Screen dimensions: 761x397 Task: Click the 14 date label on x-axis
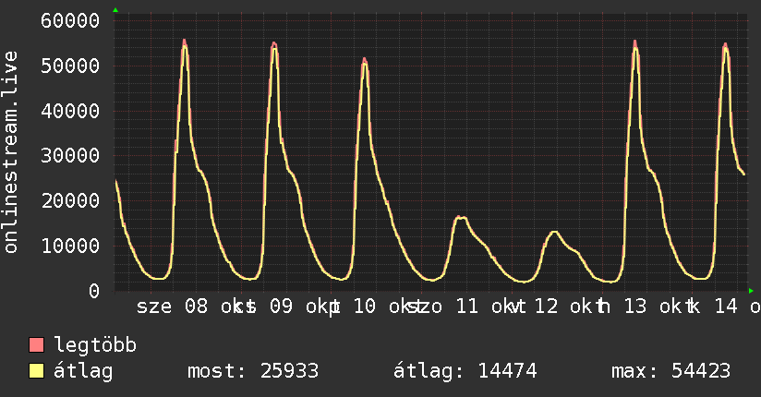(726, 307)
